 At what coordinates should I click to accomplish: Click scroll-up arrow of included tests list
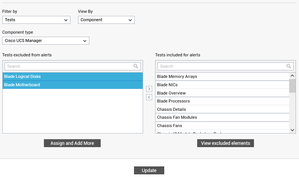point(292,76)
